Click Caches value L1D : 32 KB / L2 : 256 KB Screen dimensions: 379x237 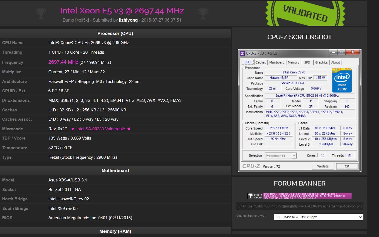click(87, 110)
